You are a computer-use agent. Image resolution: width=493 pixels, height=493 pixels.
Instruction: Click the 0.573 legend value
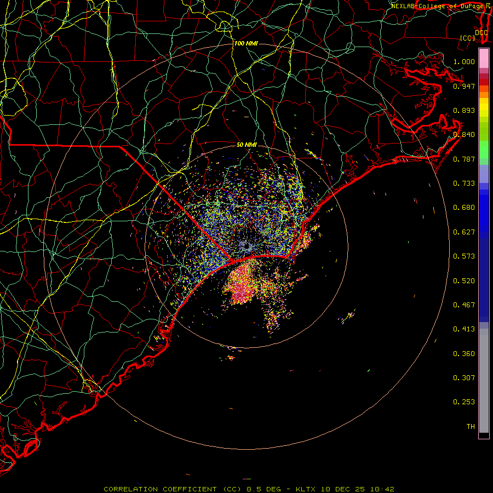(464, 256)
